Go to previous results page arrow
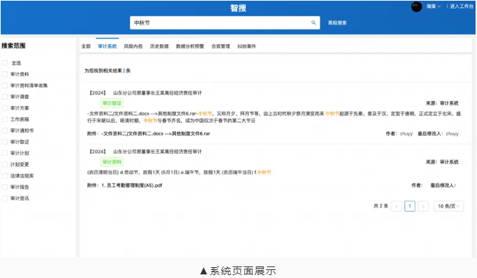477x278 pixels. pos(396,207)
